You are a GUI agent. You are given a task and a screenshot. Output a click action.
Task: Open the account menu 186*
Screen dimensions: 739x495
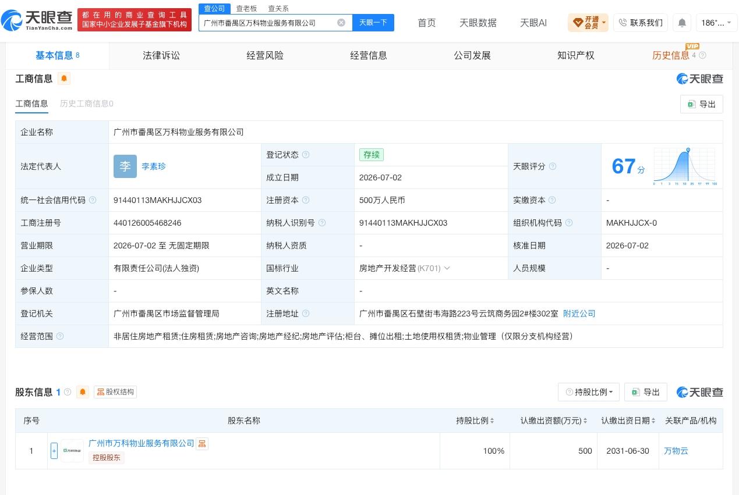pyautogui.click(x=716, y=23)
